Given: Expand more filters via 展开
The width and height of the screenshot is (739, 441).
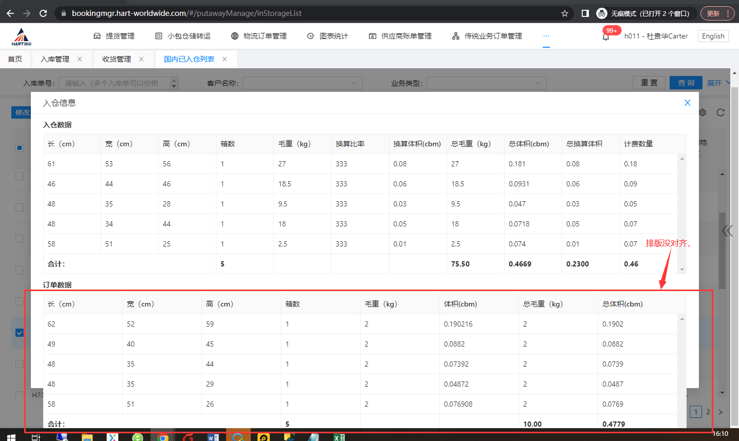Looking at the screenshot, I should (718, 83).
